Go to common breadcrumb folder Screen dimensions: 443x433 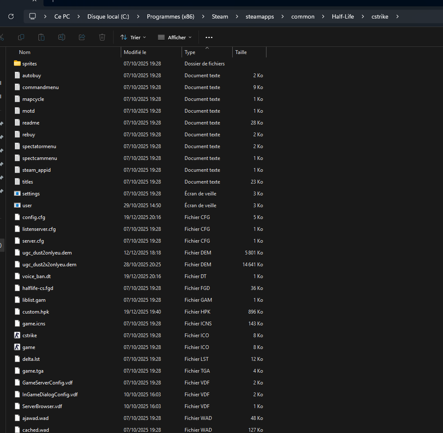coord(303,16)
